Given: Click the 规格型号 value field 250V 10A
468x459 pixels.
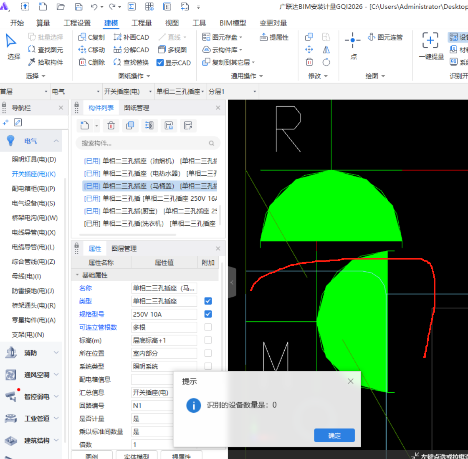Looking at the screenshot, I should pos(164,314).
